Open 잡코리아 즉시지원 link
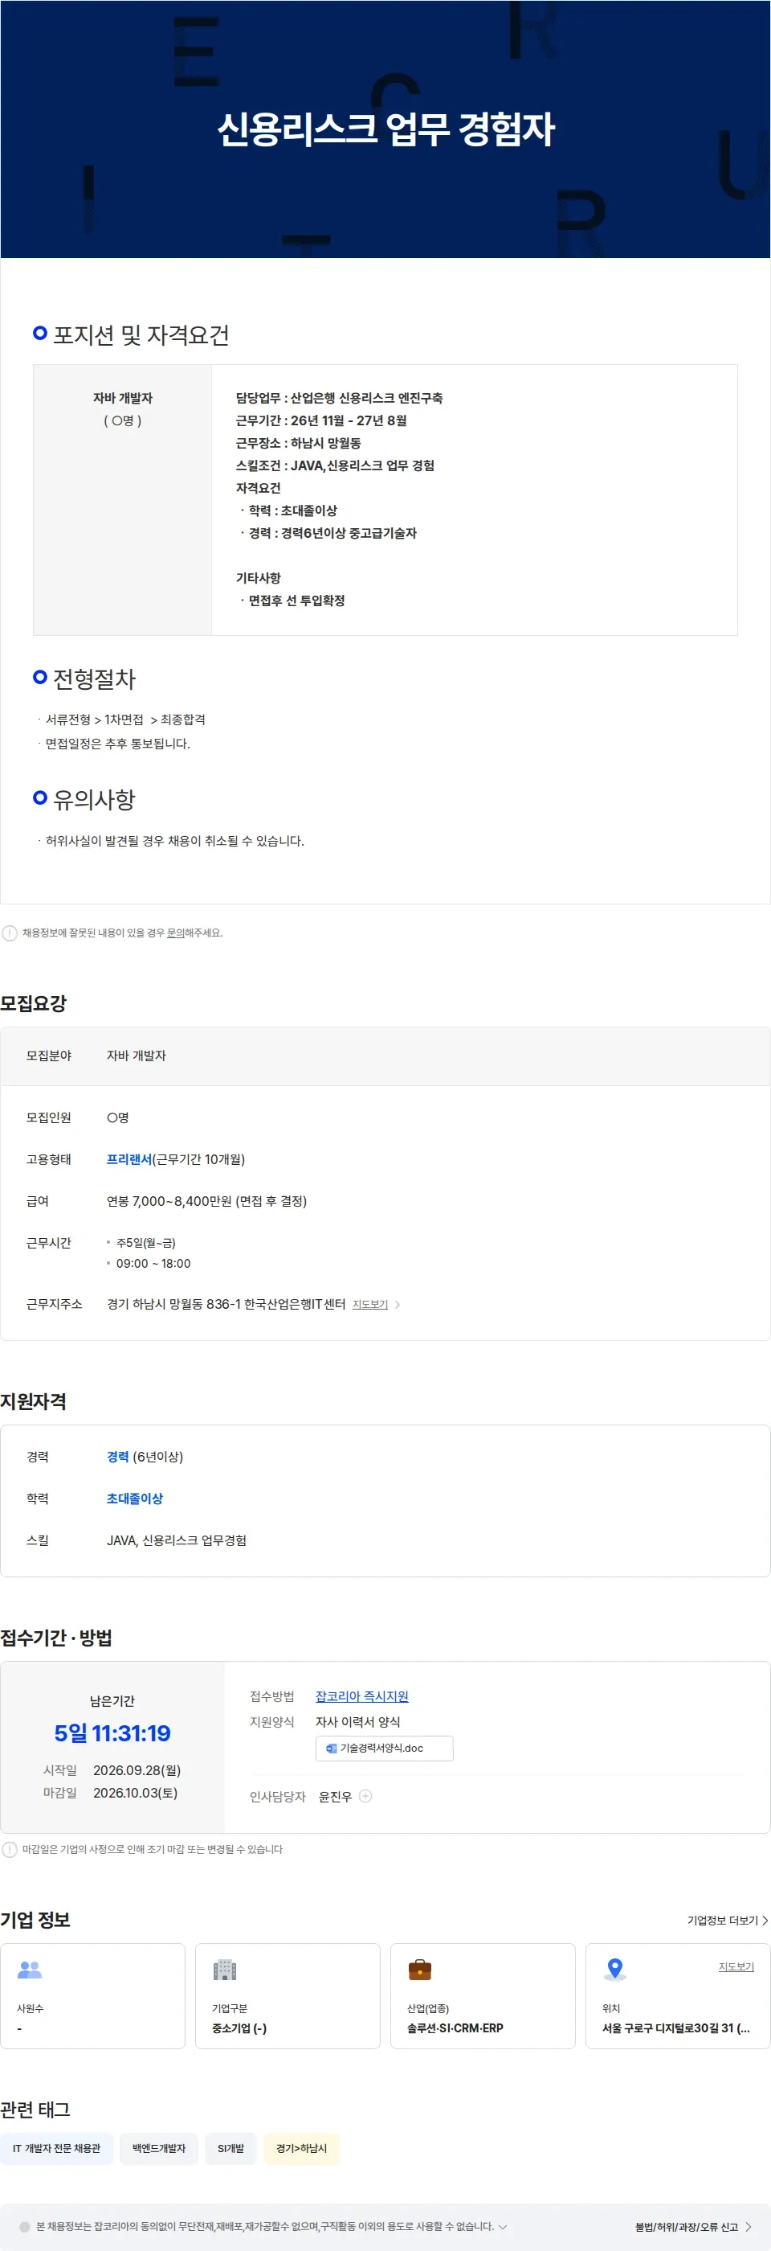The image size is (771, 2251). point(361,1696)
